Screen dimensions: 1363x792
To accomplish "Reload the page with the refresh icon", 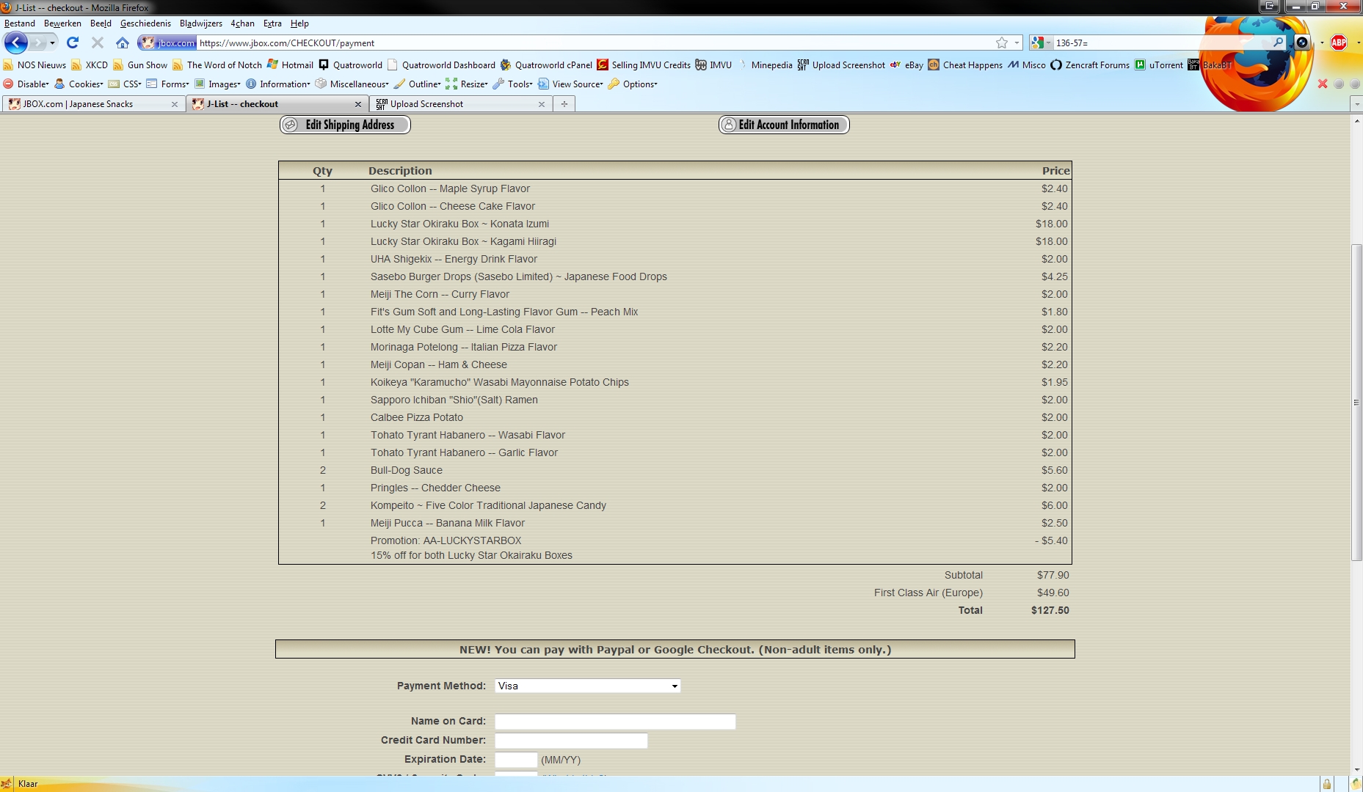I will tap(73, 43).
